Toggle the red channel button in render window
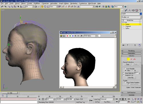Screen dimensions: 143x104 click(x=67, y=36)
